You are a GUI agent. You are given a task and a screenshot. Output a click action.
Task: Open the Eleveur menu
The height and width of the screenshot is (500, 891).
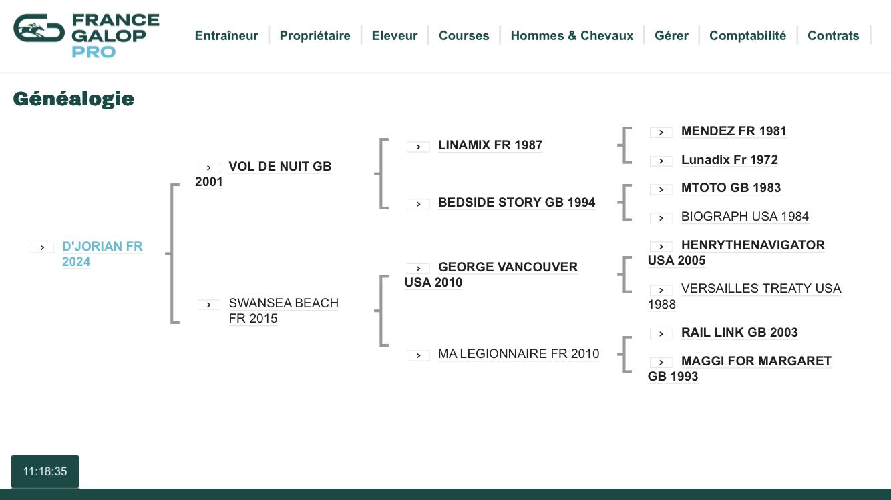[395, 36]
